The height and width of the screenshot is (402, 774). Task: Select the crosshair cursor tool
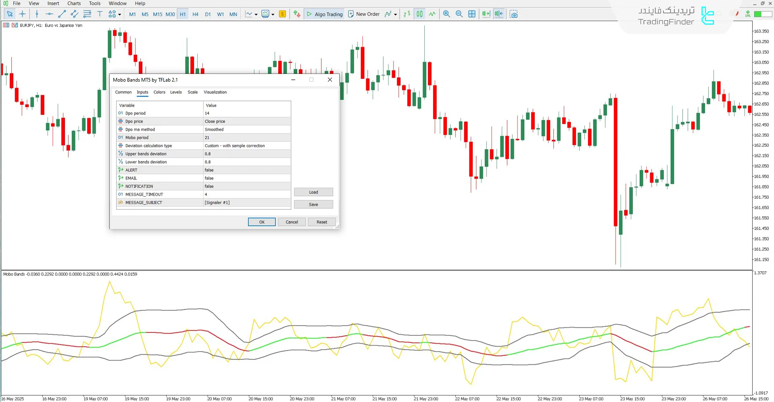pyautogui.click(x=23, y=14)
